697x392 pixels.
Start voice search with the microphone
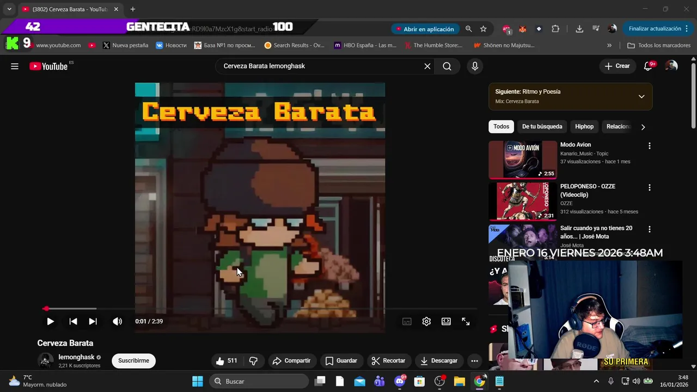click(x=475, y=66)
